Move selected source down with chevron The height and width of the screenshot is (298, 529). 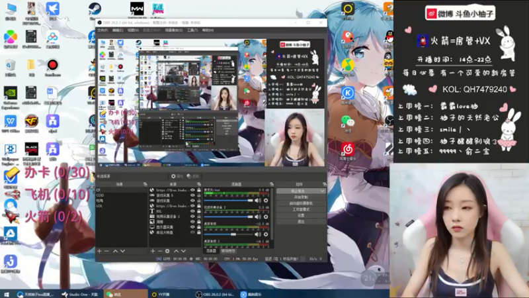[x=184, y=251]
